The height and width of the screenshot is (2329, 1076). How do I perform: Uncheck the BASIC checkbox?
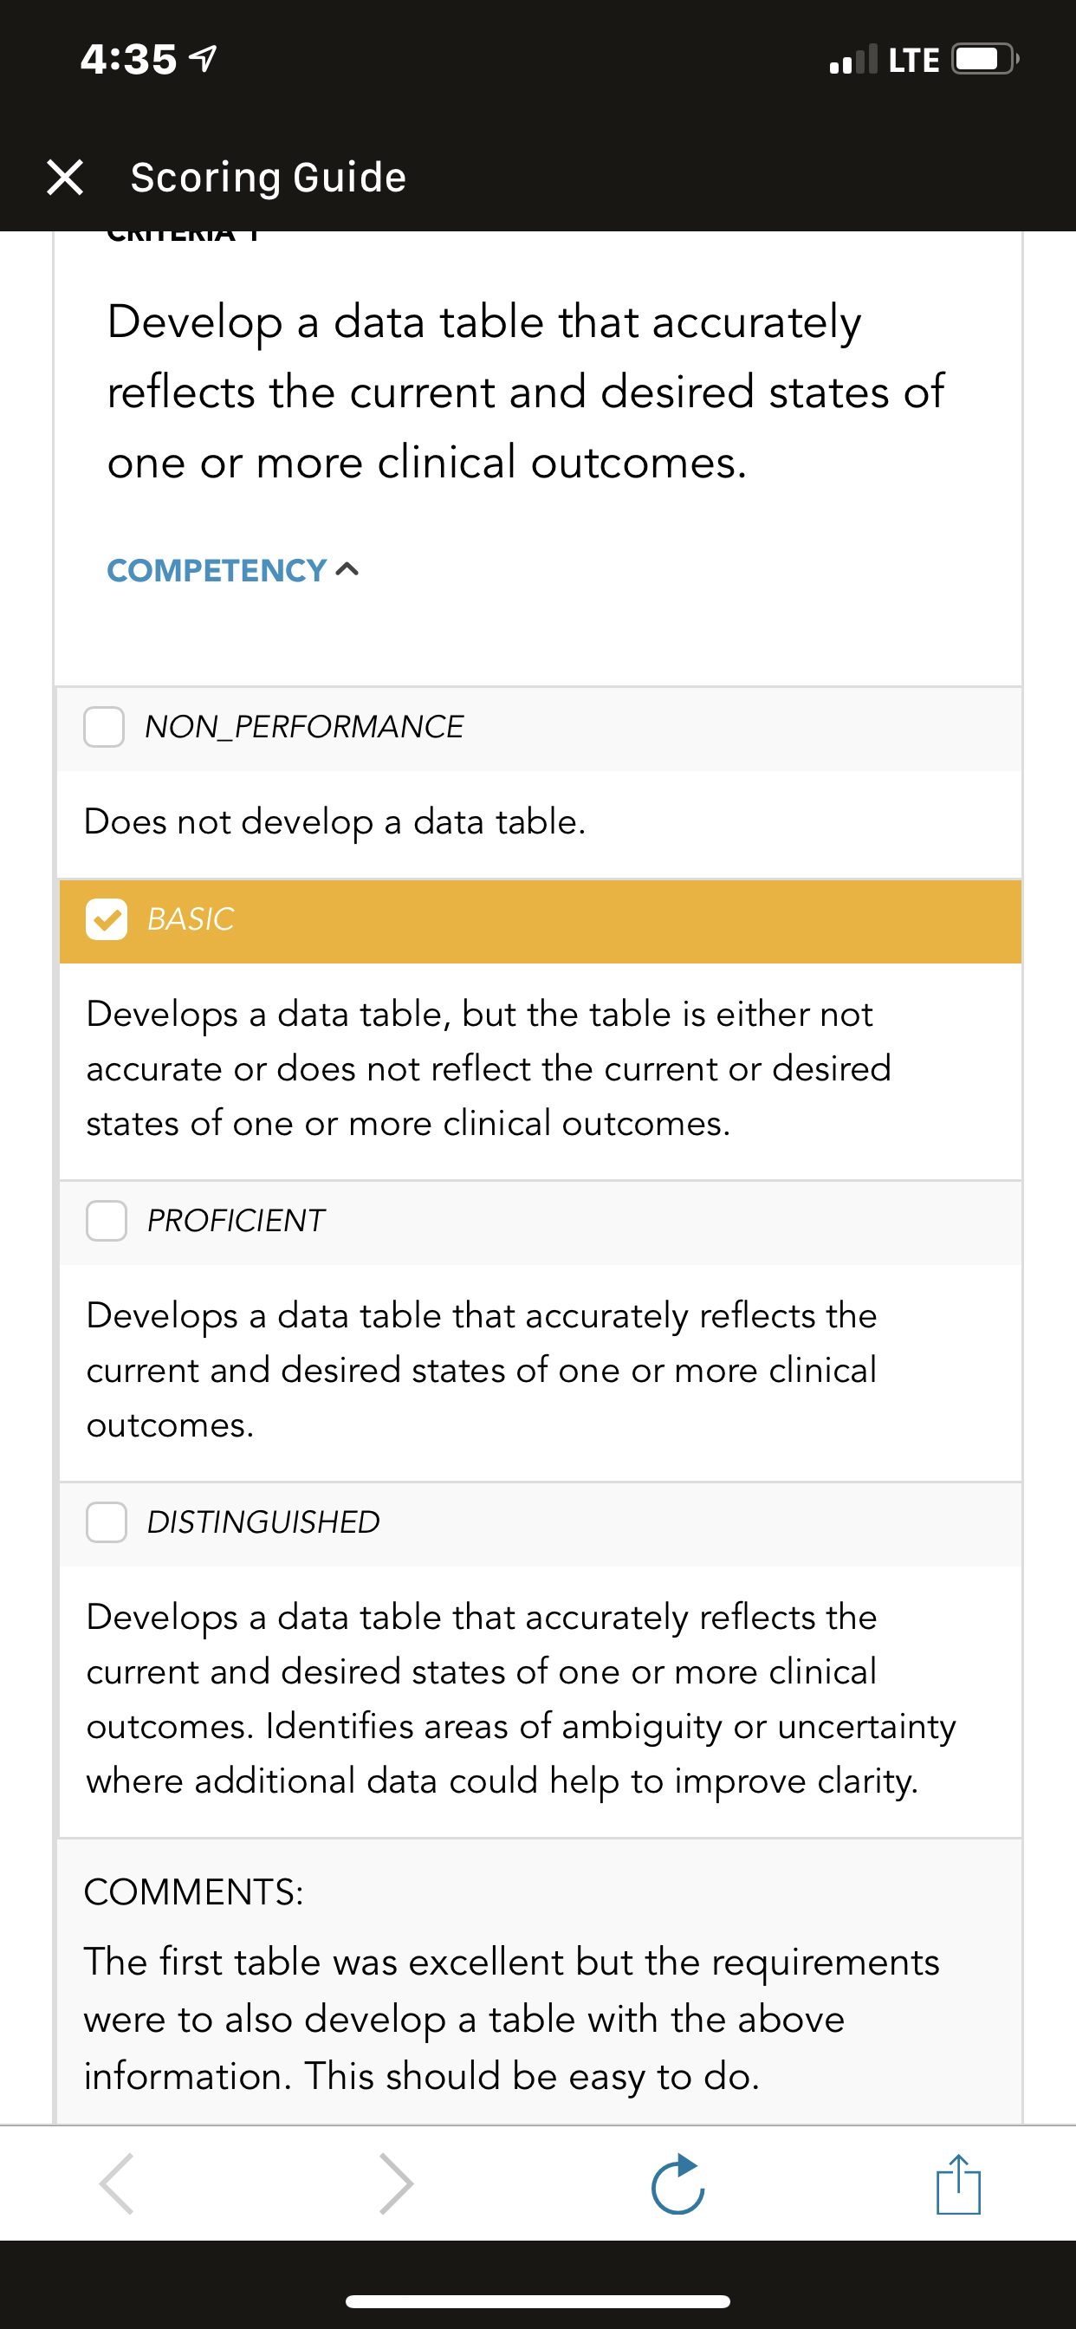pyautogui.click(x=107, y=919)
